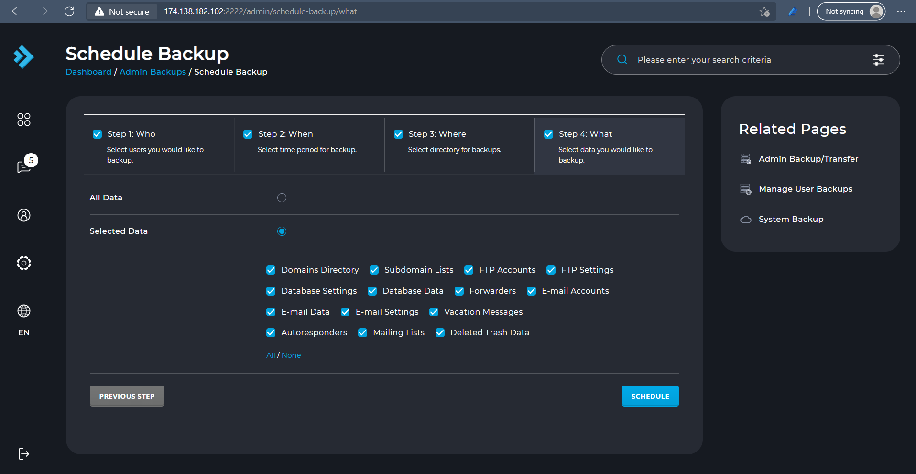Open the browser pen extension icon

tap(792, 11)
